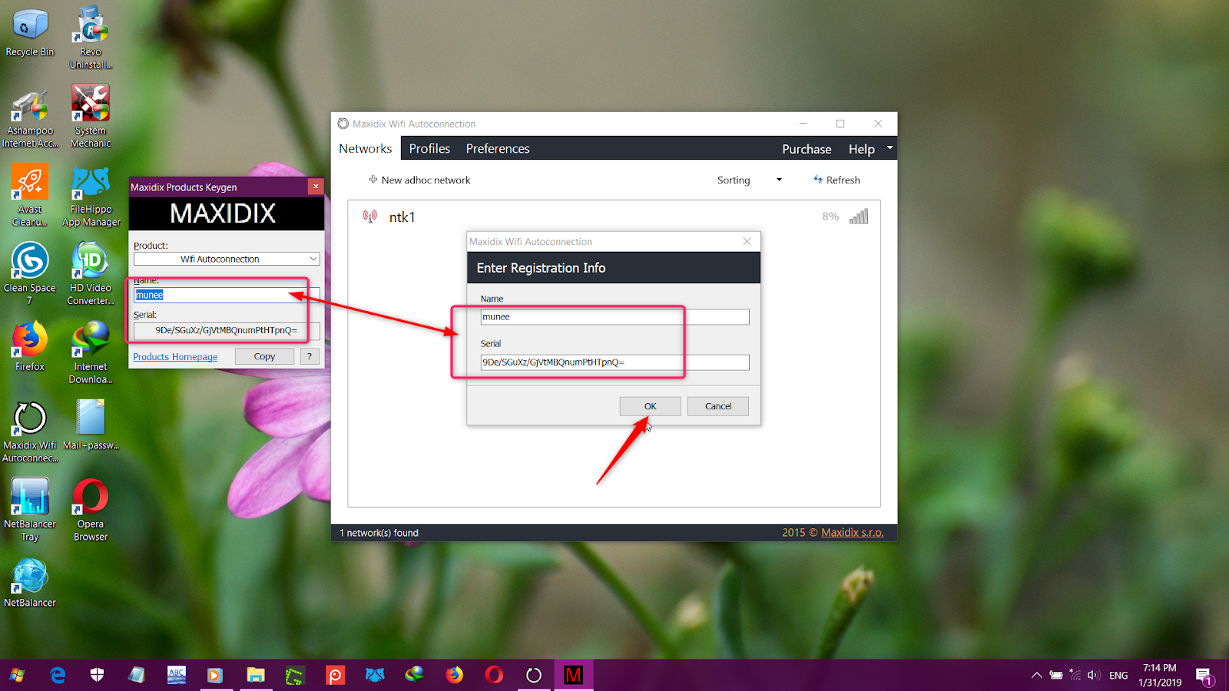The width and height of the screenshot is (1229, 691).
Task: Open Opera from the taskbar
Action: point(494,675)
